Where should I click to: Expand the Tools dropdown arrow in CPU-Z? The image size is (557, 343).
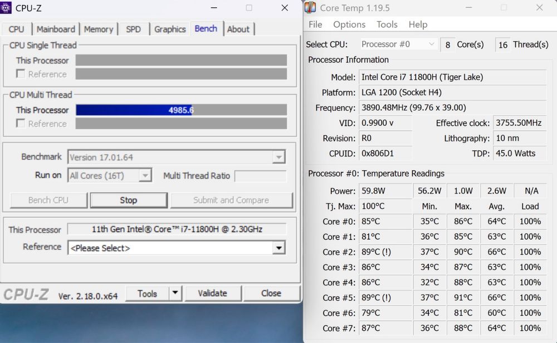pos(175,293)
